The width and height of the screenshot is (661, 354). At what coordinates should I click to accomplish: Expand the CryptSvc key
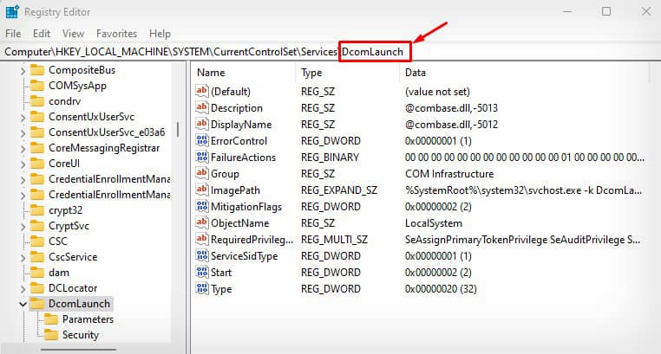click(x=23, y=227)
